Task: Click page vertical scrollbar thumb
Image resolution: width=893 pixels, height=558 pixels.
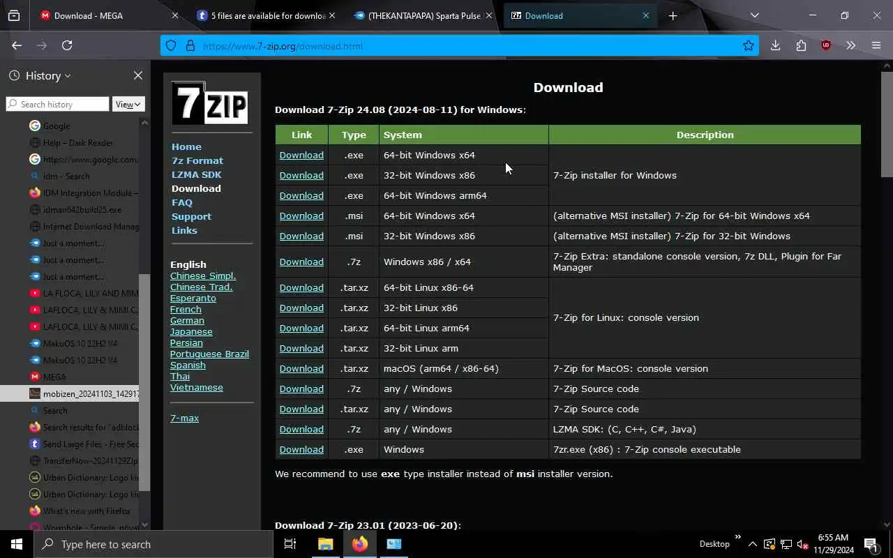Action: click(x=887, y=124)
